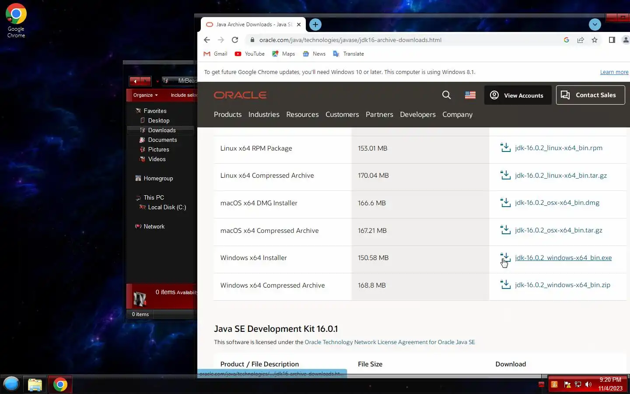Download jdk-16.0.2_osx-x64_bin.dmg

(557, 203)
